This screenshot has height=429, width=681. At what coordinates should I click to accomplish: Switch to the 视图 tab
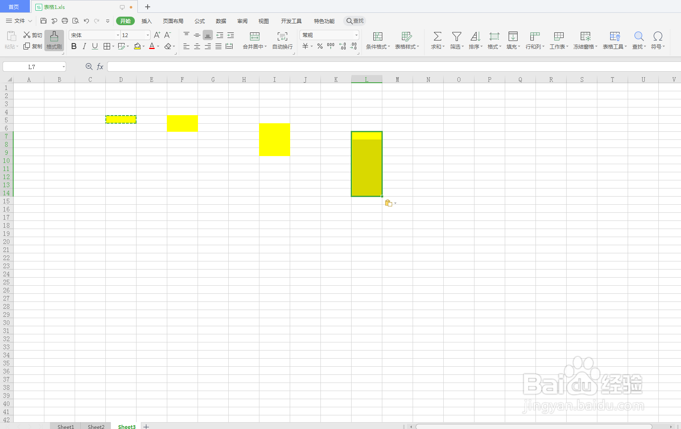(x=264, y=21)
